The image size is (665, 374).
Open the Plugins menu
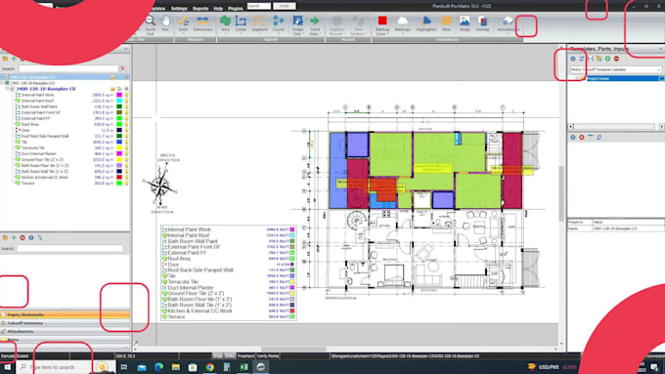click(x=235, y=9)
